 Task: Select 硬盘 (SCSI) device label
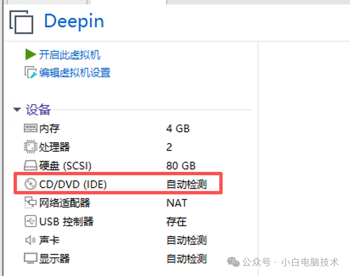coord(65,166)
